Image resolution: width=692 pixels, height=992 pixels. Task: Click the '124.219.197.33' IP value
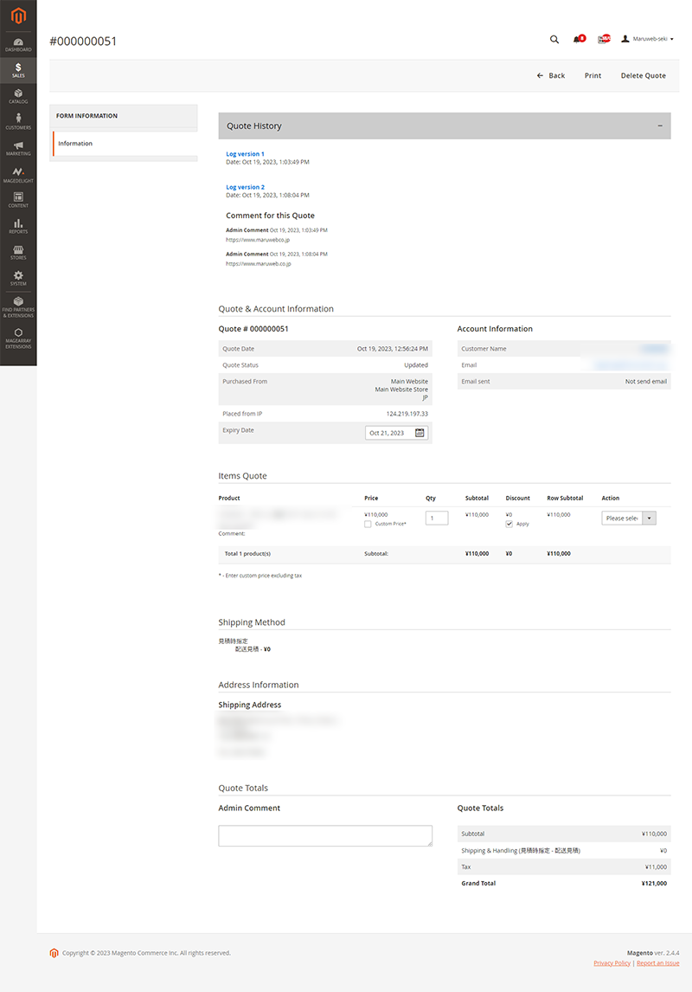[407, 414]
